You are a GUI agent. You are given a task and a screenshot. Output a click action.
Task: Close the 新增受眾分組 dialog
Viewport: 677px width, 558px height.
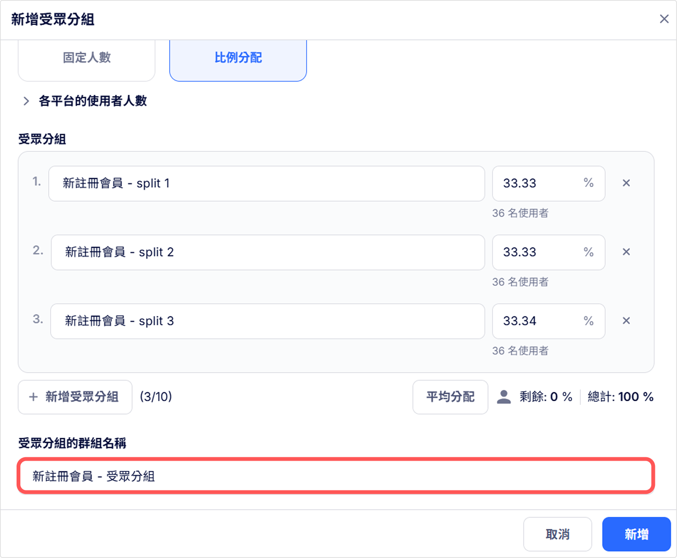pyautogui.click(x=664, y=19)
